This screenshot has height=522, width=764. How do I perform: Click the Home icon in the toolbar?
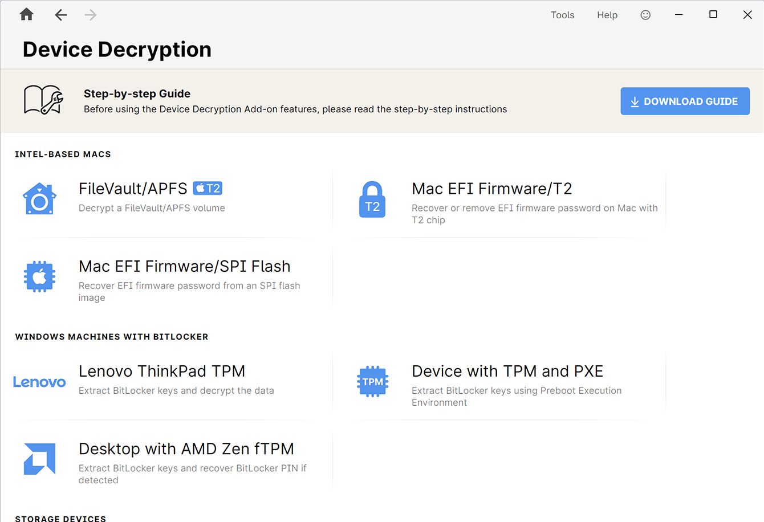pyautogui.click(x=26, y=15)
